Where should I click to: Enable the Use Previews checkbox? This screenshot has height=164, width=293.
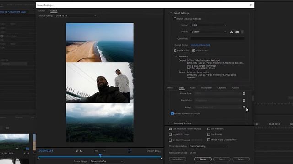pyautogui.click(x=209, y=128)
